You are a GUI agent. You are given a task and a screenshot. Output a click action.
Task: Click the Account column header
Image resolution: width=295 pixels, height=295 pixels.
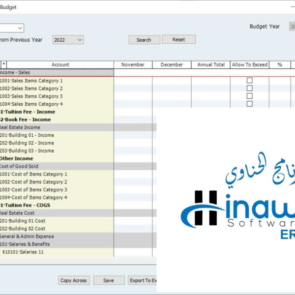tap(60, 65)
